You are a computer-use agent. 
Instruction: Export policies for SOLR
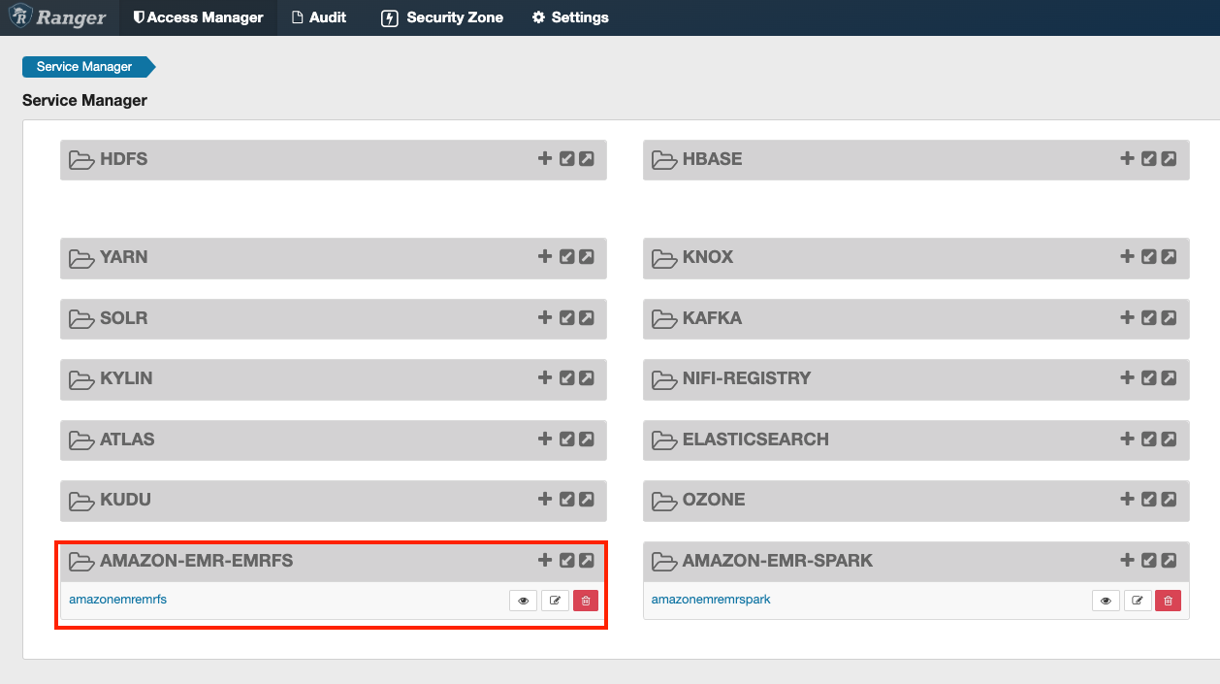click(x=587, y=317)
